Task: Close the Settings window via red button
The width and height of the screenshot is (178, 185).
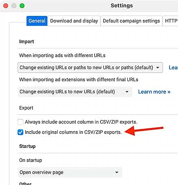Action: coord(6,6)
